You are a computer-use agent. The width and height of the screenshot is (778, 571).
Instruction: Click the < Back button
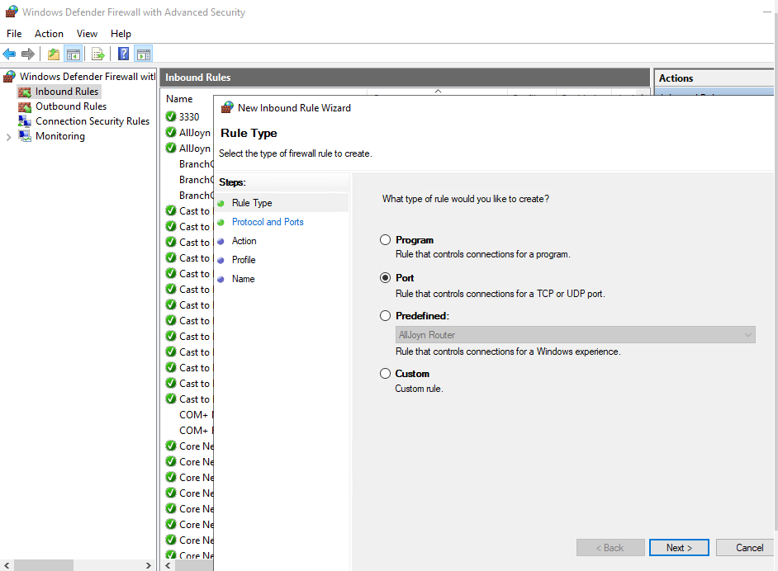pyautogui.click(x=610, y=548)
